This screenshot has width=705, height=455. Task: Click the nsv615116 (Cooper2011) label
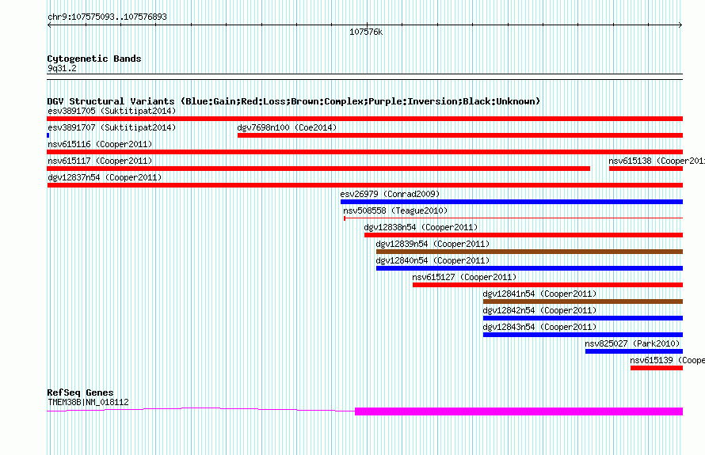pos(100,144)
